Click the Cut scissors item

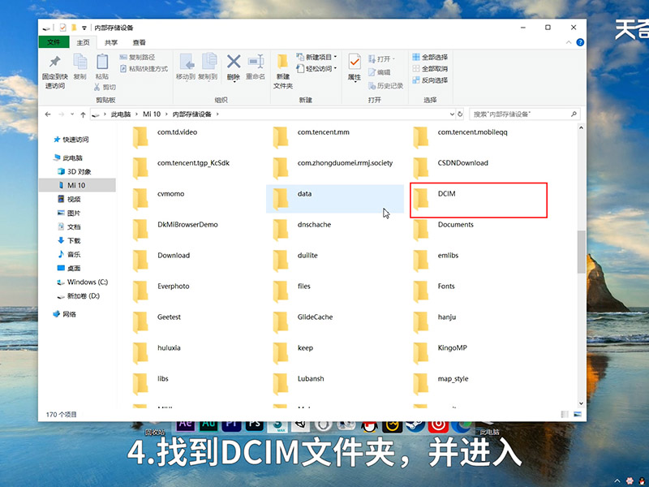105,87
